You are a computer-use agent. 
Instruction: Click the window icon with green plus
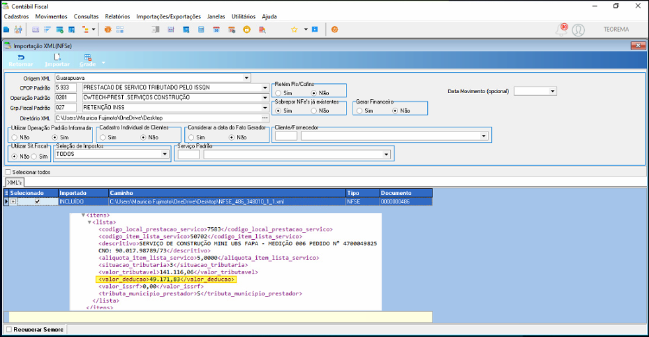[59, 29]
